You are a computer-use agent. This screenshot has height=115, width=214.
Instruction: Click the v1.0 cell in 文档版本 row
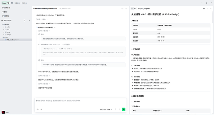tap(158, 33)
